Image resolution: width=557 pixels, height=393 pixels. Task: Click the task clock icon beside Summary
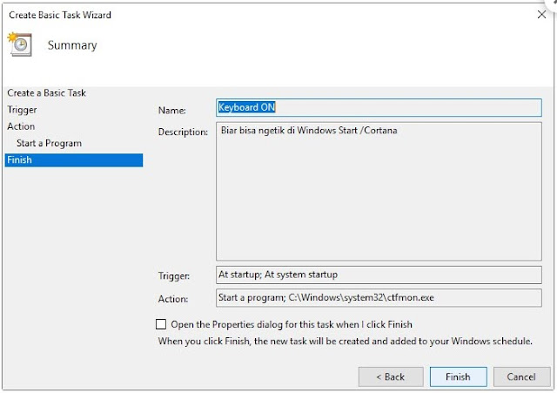[20, 44]
